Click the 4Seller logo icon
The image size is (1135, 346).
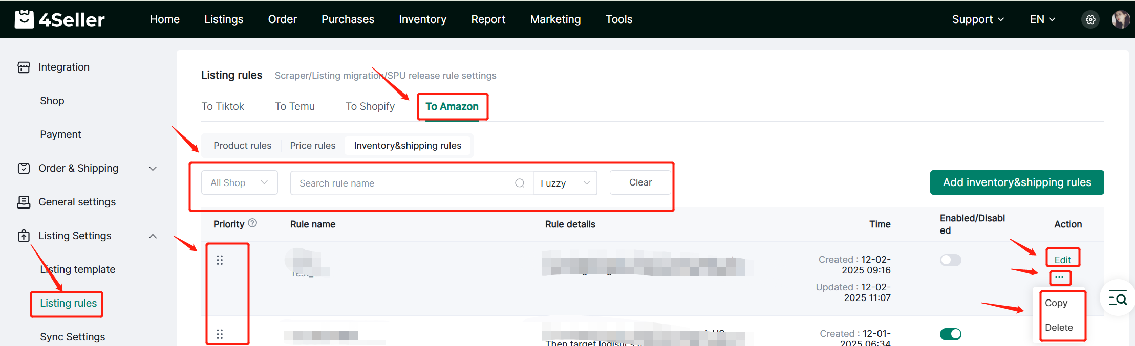[24, 19]
